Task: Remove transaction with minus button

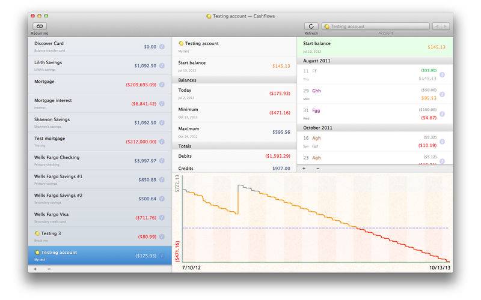Action: tap(318, 168)
